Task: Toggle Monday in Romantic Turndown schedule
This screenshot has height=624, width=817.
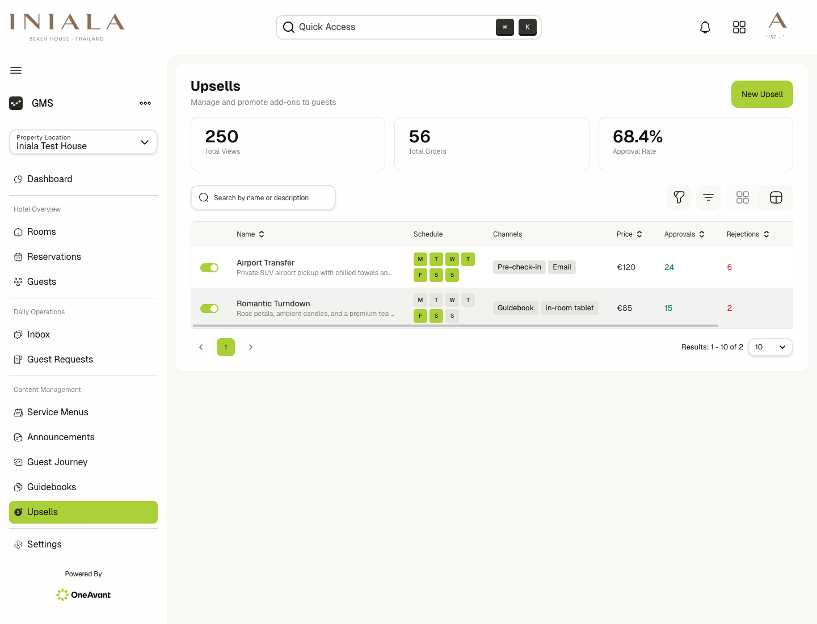Action: click(420, 300)
